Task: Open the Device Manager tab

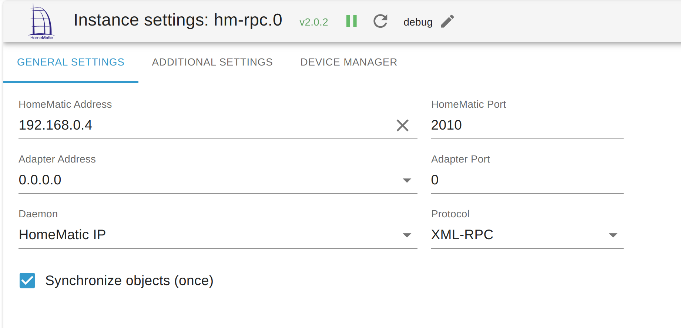Action: pos(349,62)
